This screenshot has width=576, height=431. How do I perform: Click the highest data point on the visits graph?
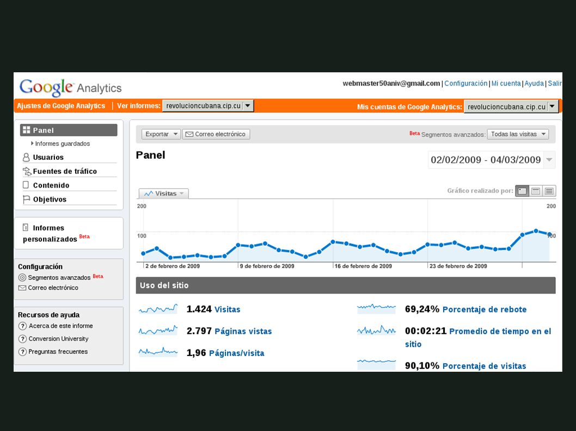coord(536,231)
